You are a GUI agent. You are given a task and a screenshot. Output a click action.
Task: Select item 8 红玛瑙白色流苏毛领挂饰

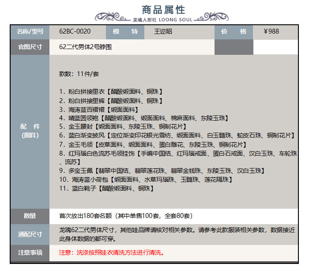coord(178,158)
